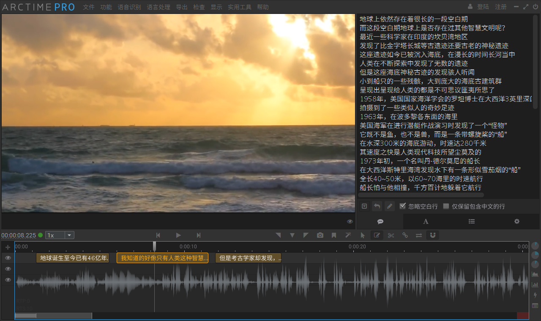Open the 文件 menu
Image resolution: width=541 pixels, height=321 pixels.
[89, 7]
